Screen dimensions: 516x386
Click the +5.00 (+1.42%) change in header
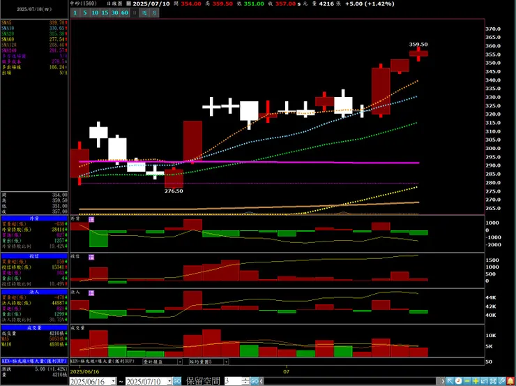tap(370, 3)
